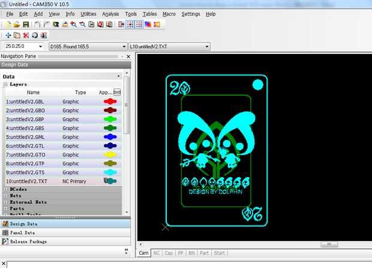Select layer 10:untitledV2.TXT NC Primary row
The width and height of the screenshot is (372, 268).
tap(63, 181)
